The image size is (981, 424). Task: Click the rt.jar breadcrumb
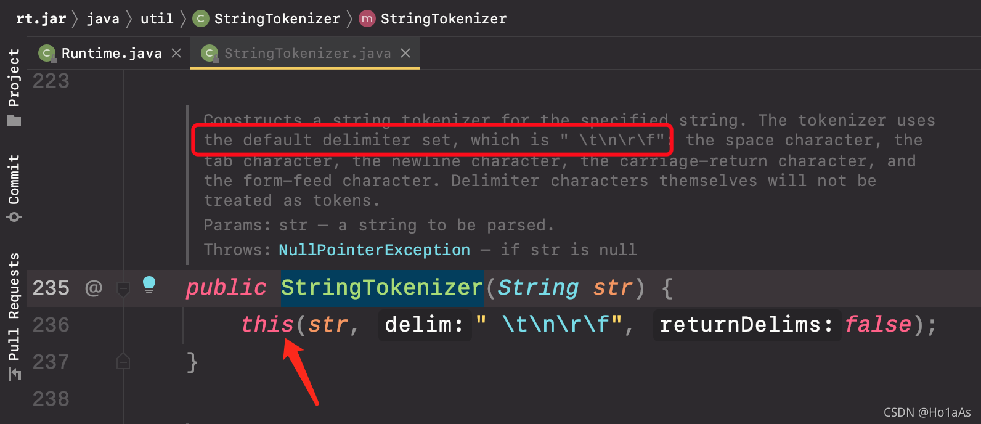tap(41, 19)
